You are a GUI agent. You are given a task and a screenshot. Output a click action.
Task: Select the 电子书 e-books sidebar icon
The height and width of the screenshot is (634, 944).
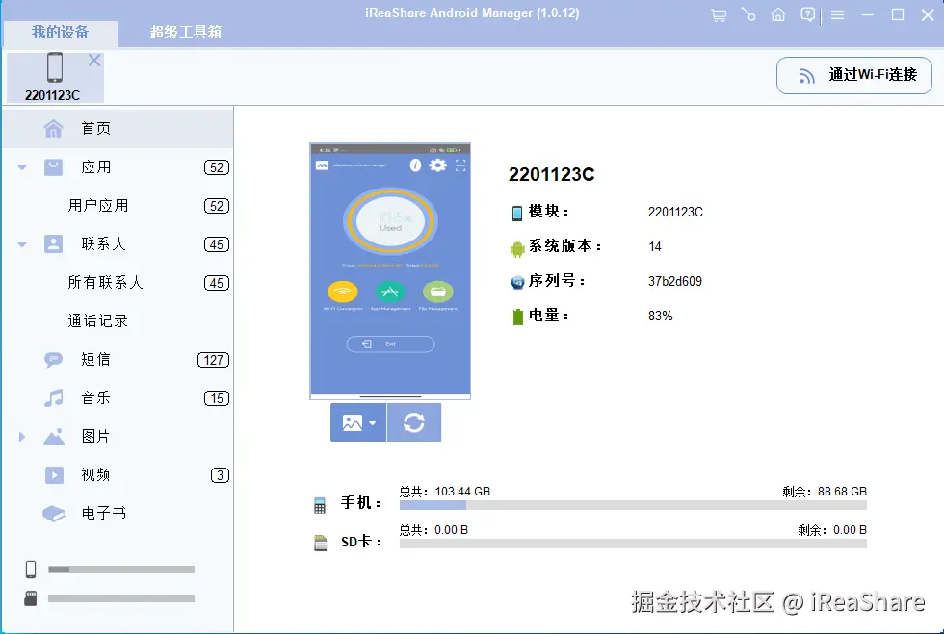[x=53, y=513]
